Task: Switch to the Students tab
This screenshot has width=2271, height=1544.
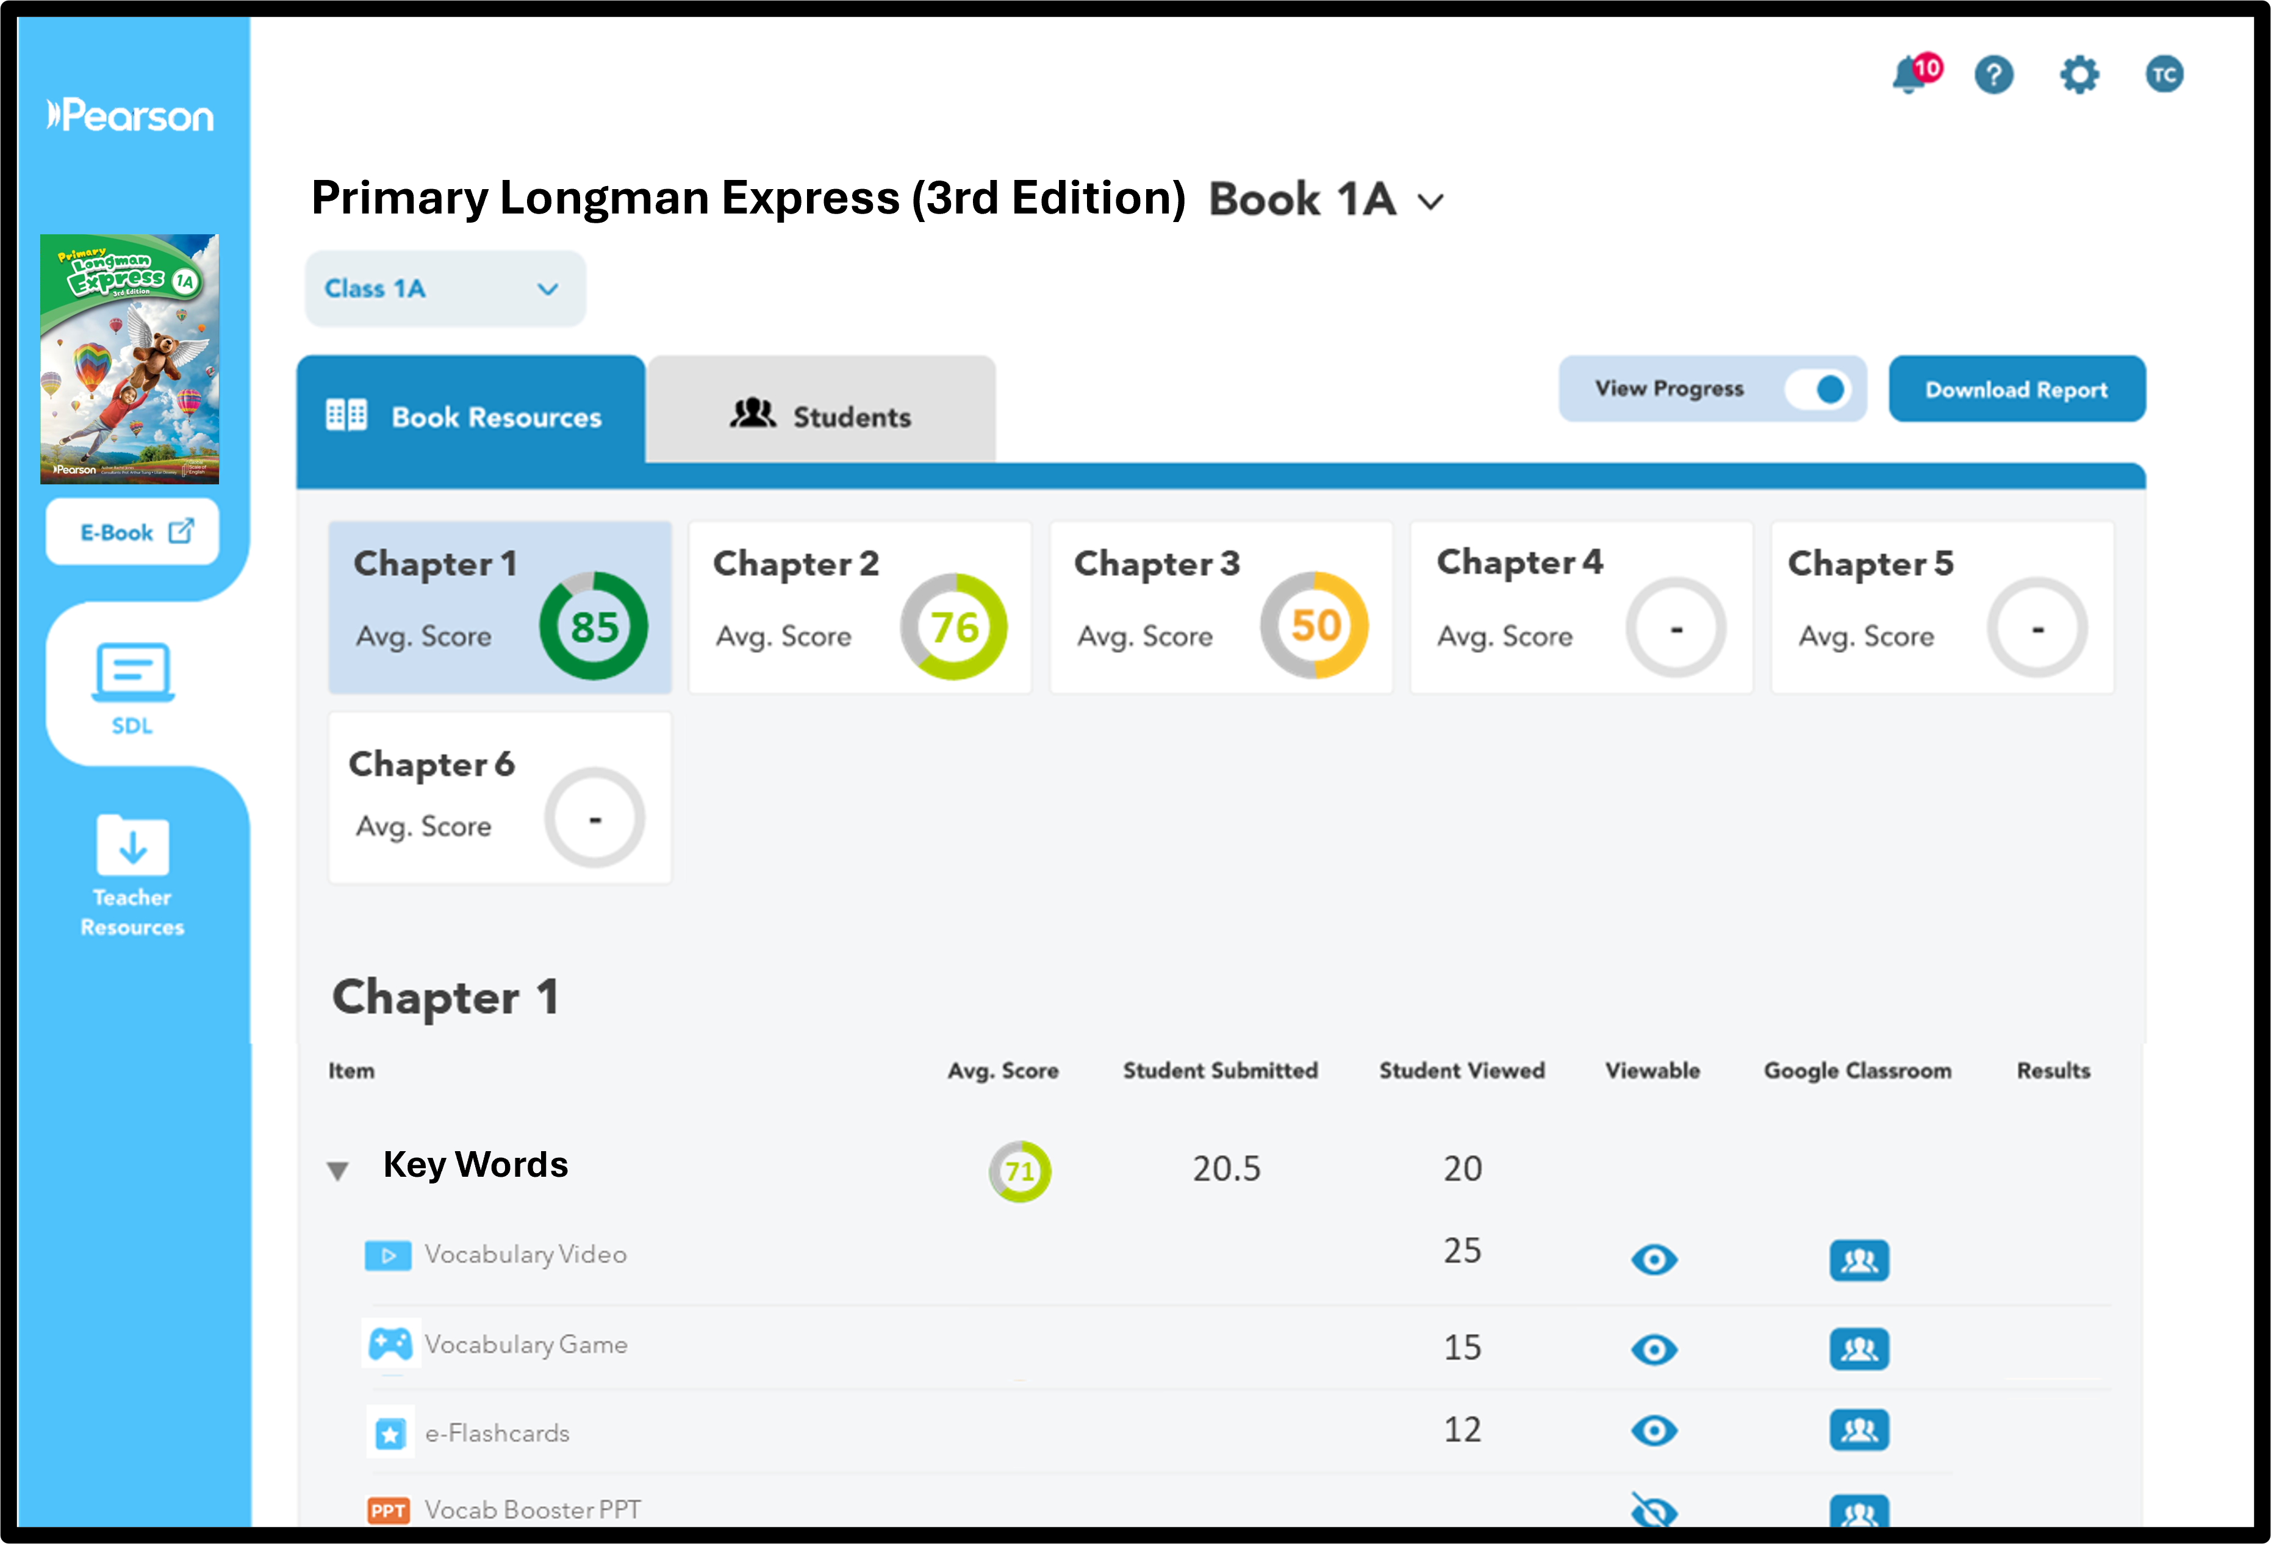Action: (821, 416)
